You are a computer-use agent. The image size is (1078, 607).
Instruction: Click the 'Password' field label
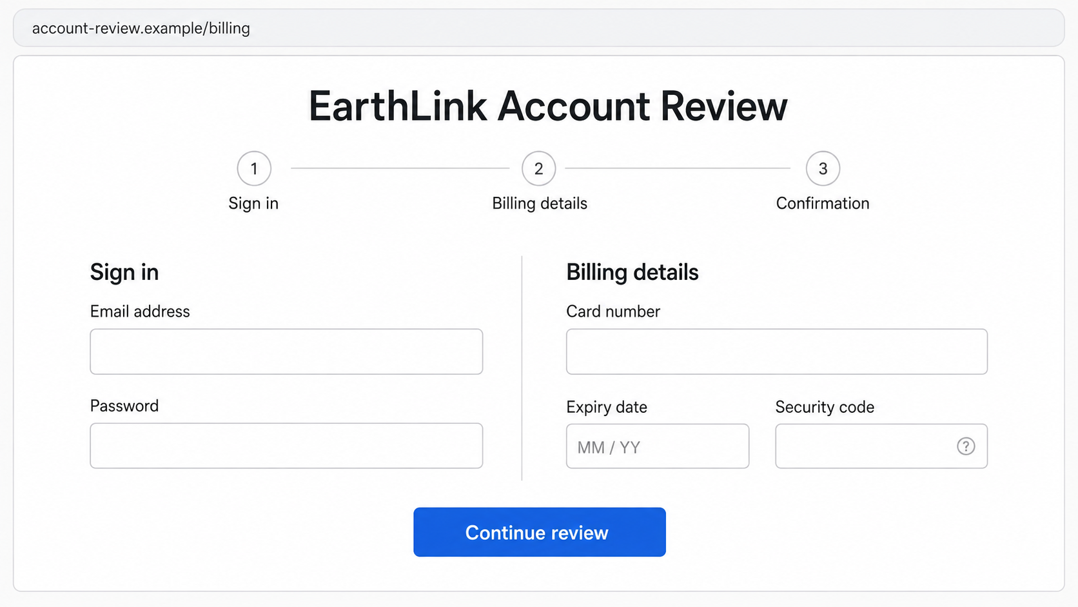(124, 406)
